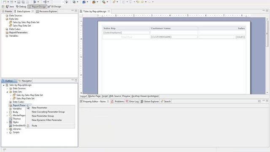Click the Save toolbar icon
The width and height of the screenshot is (270, 152).
(19, 2)
